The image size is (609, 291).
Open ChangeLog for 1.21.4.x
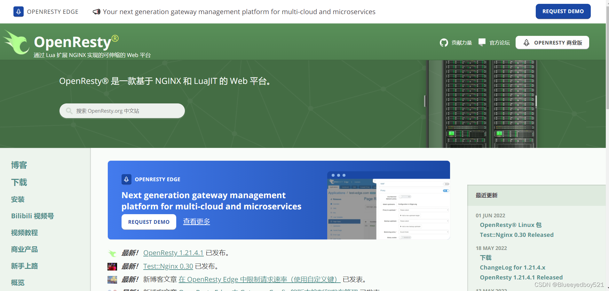coord(512,267)
